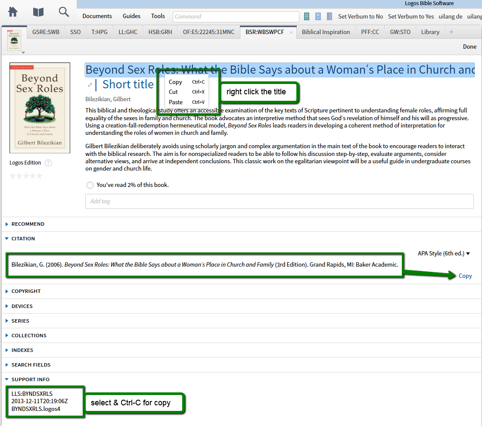Viewport: 482px width, 426px height.
Task: Switch to the T:HPG tab
Action: 100,32
